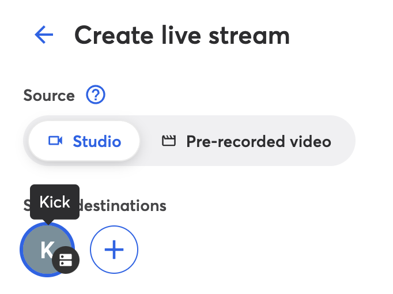This screenshot has width=393, height=294.
Task: Click the clapperboard icon for pre-recorded video
Action: (x=168, y=141)
